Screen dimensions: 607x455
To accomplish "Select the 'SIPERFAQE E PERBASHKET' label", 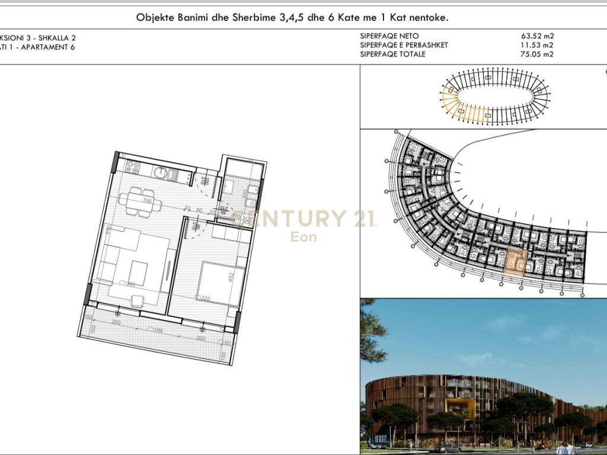I will pos(404,45).
